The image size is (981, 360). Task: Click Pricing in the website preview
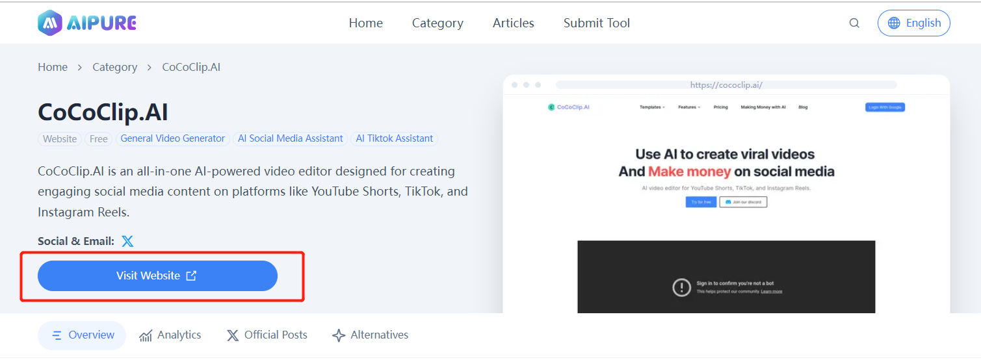(720, 107)
